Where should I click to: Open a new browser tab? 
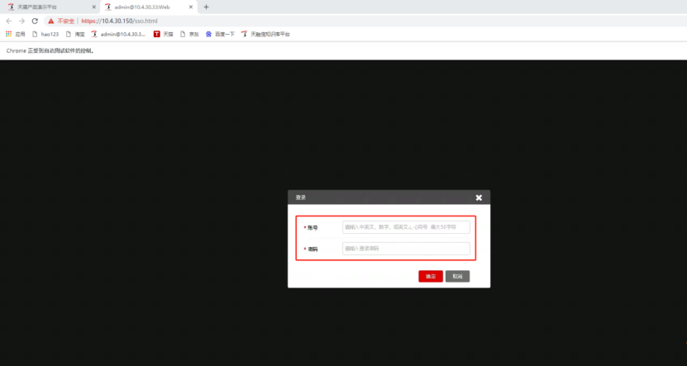(206, 7)
